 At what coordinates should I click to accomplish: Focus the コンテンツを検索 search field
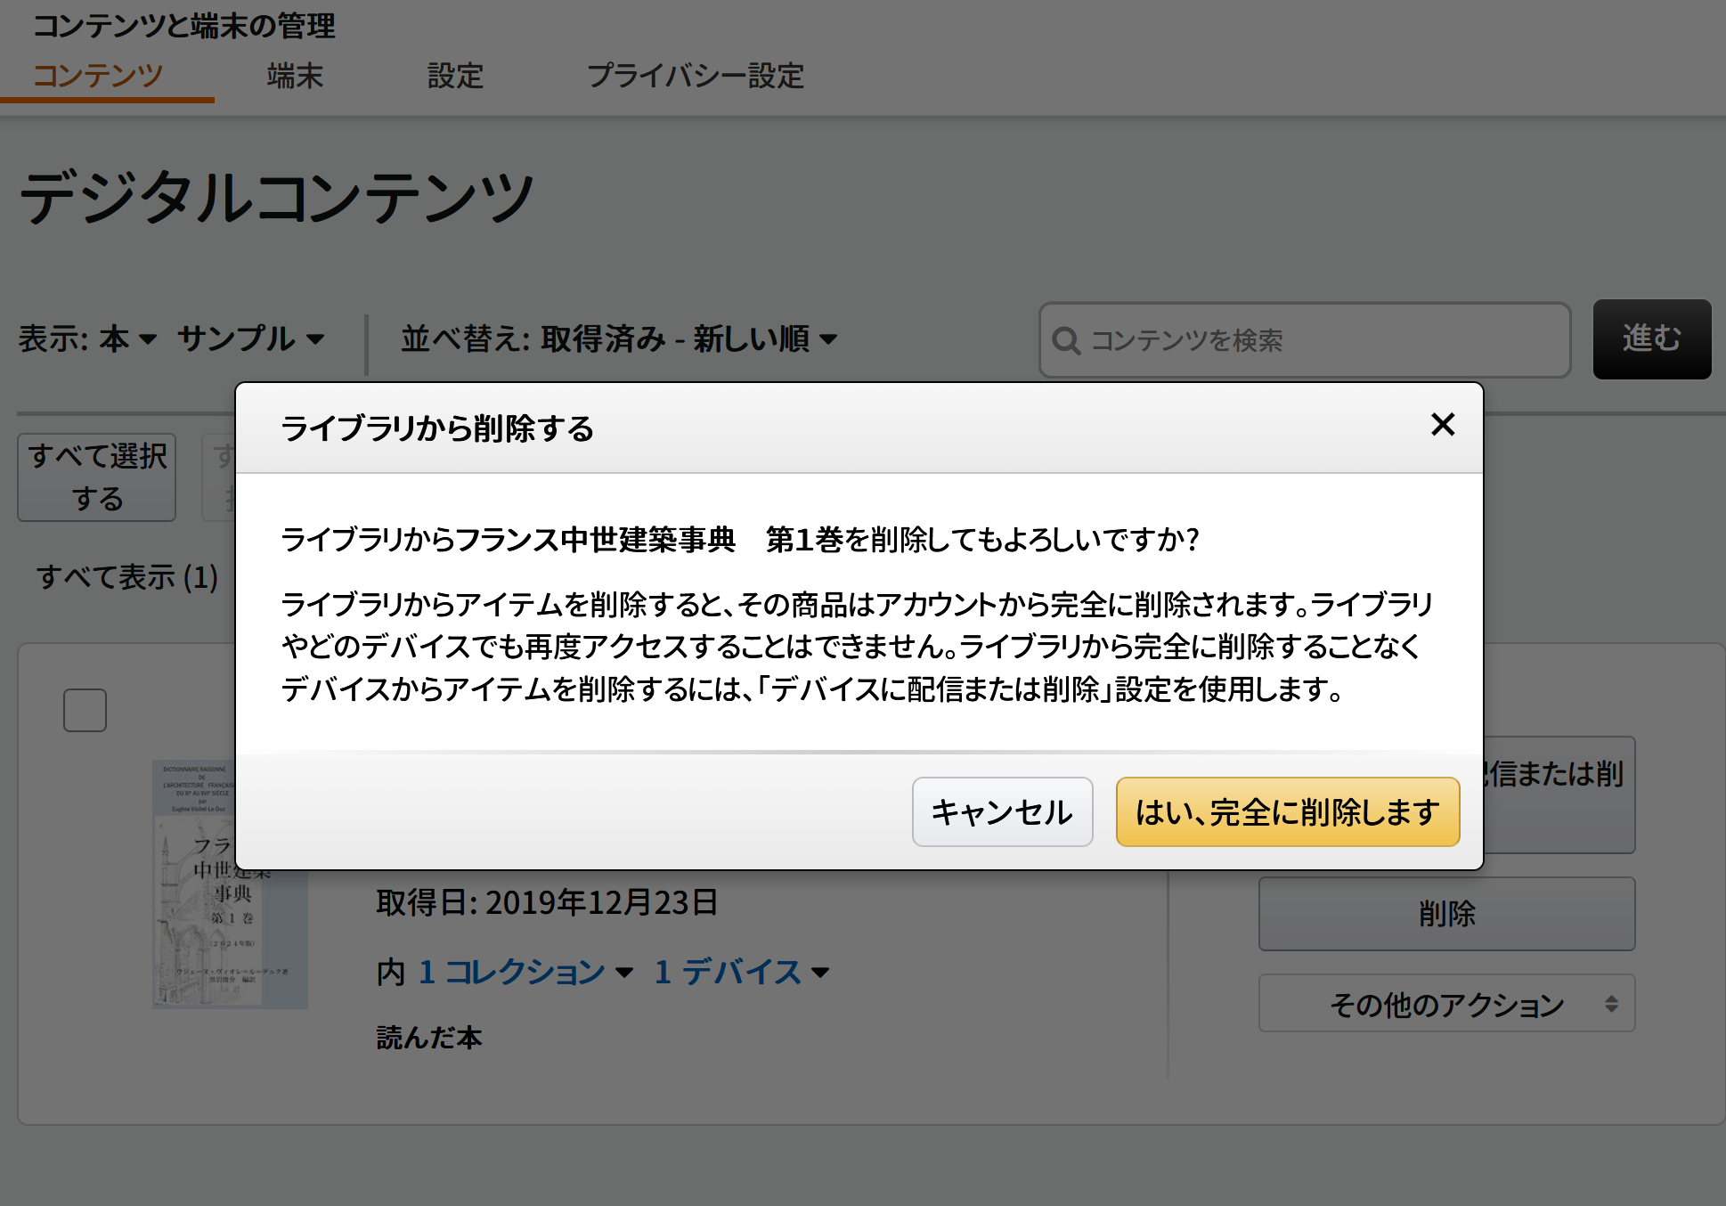tap(1318, 340)
